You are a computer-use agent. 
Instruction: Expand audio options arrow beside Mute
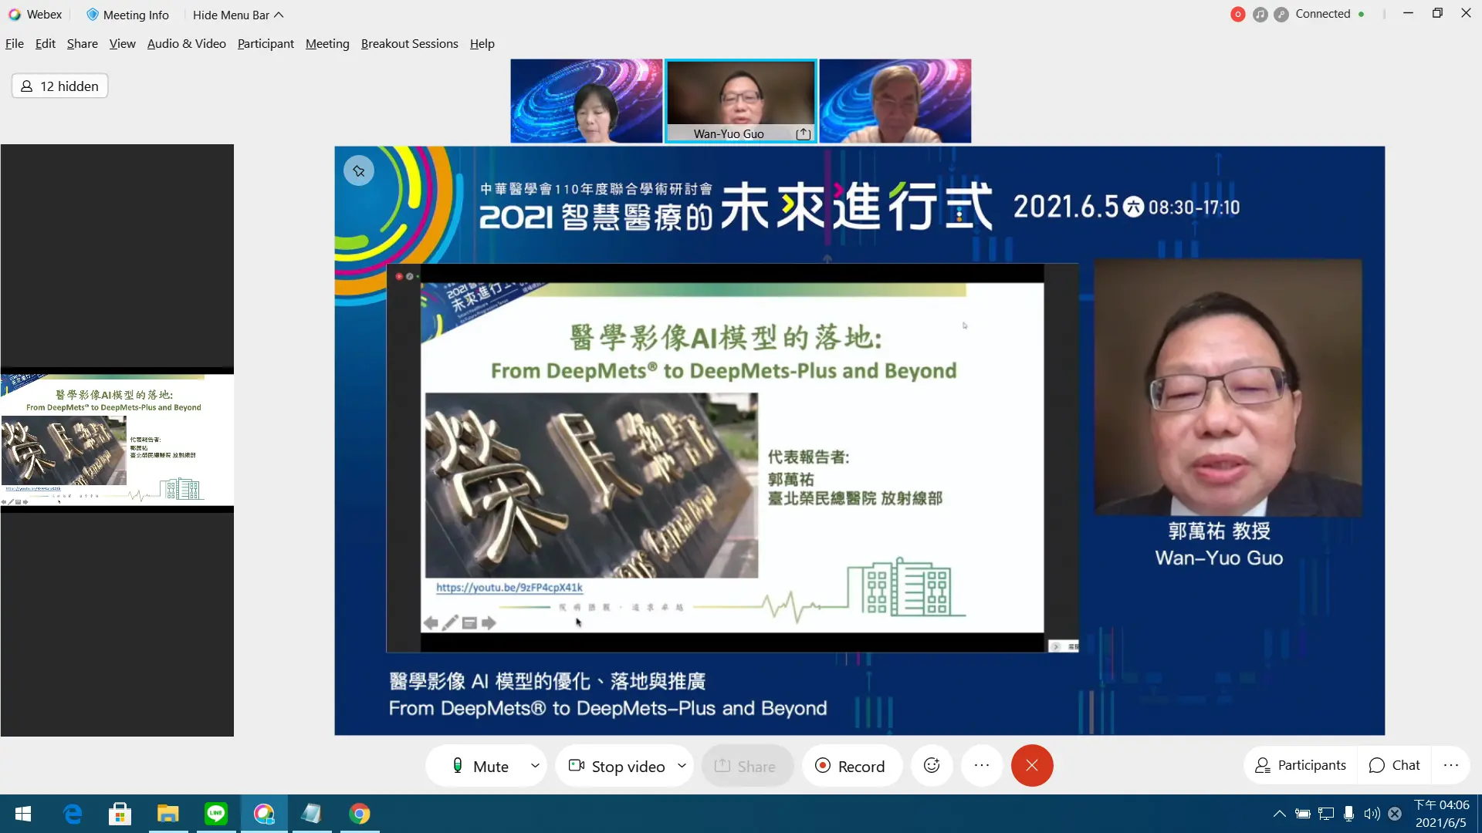pos(535,765)
